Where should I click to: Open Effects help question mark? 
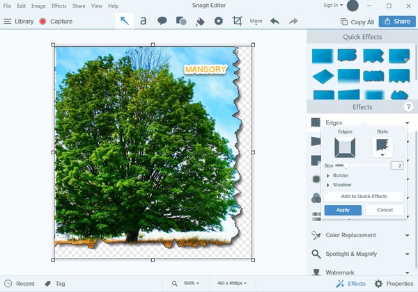tap(408, 107)
